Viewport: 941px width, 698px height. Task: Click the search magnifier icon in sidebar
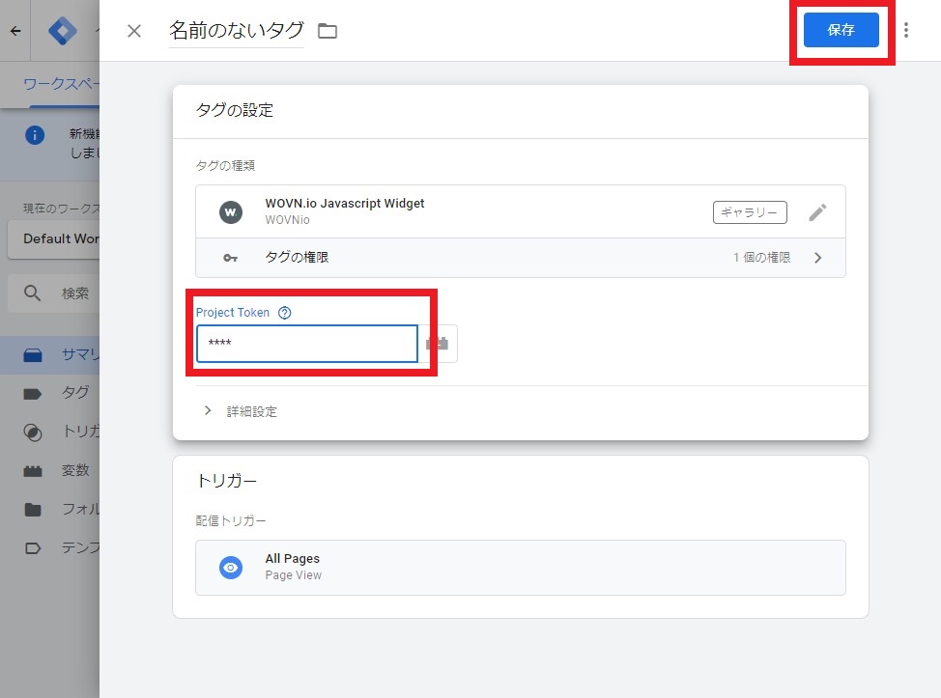(33, 293)
